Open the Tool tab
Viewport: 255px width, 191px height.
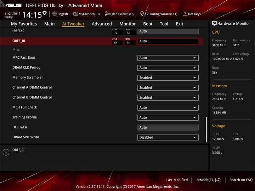(x=164, y=24)
